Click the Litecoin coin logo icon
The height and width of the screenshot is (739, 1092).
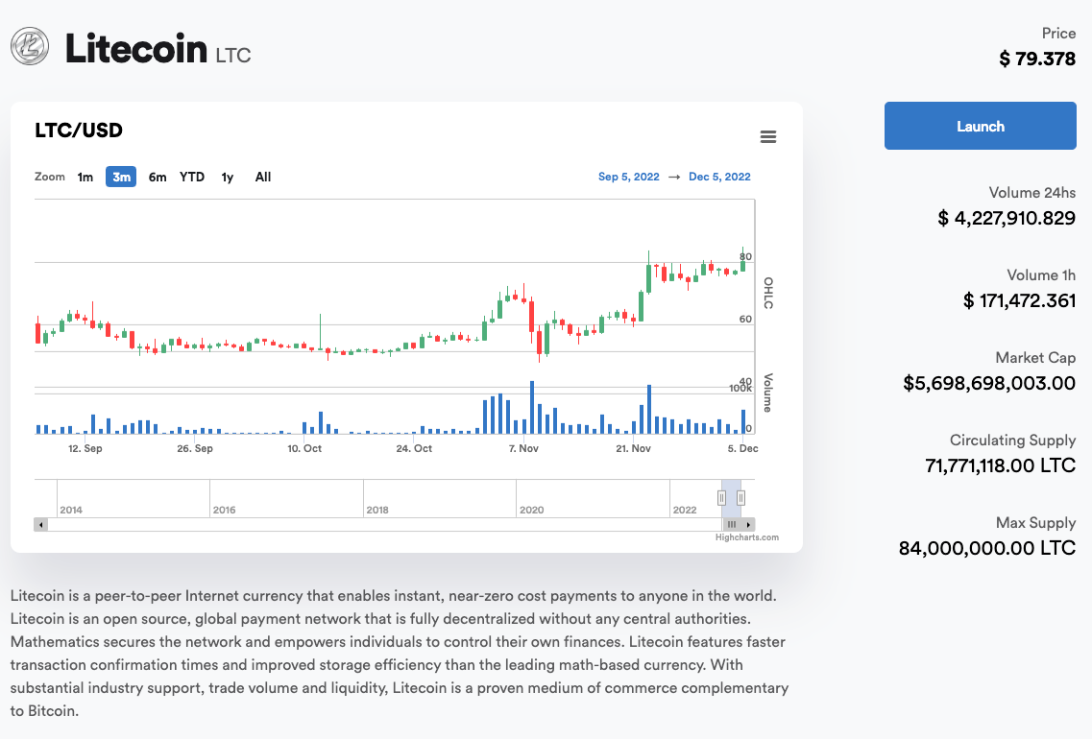pyautogui.click(x=30, y=47)
